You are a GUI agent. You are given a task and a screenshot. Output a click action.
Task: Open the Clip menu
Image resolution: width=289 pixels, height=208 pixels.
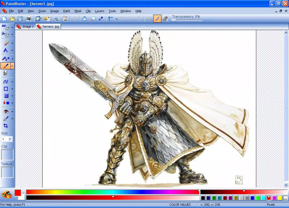tap(88, 11)
